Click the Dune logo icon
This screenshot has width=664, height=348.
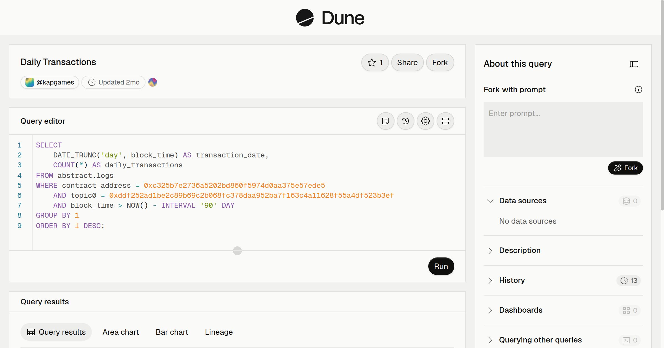coord(305,18)
